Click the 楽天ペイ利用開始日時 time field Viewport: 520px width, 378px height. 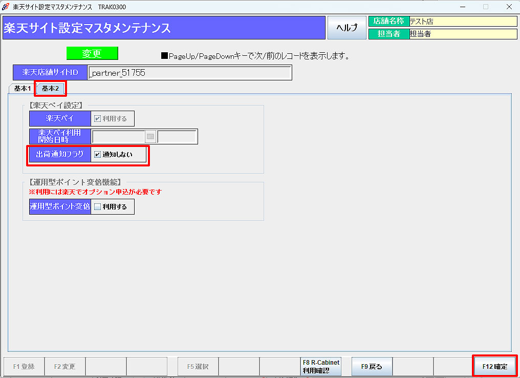pyautogui.click(x=177, y=136)
